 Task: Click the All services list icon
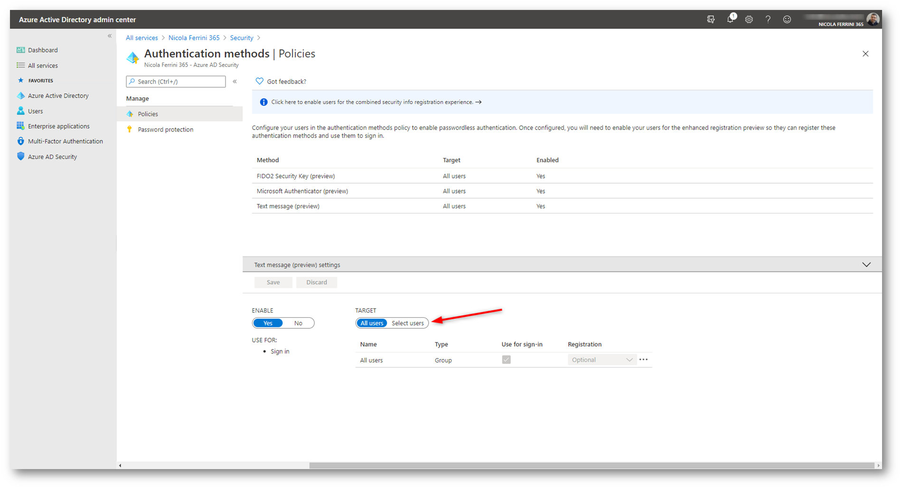pyautogui.click(x=20, y=65)
